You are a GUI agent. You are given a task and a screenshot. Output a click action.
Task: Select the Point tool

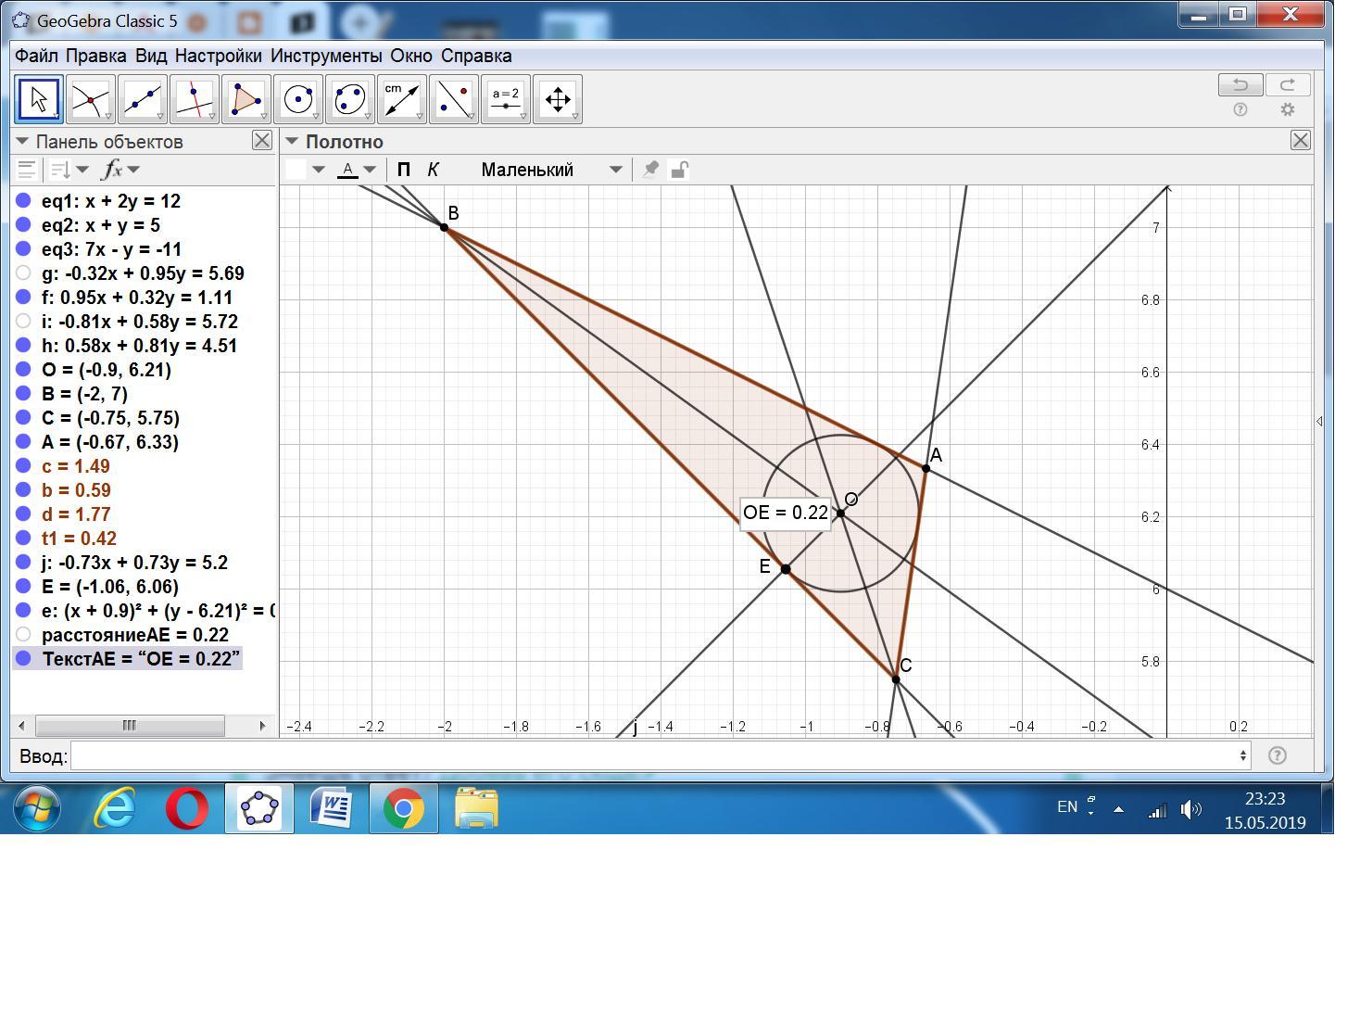tap(90, 99)
